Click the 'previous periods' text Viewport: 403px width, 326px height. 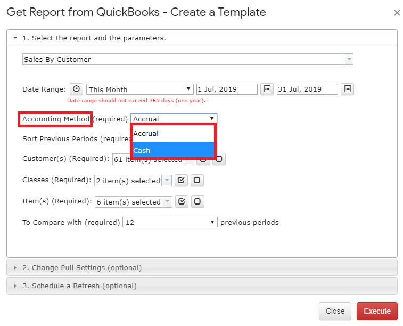[x=249, y=222]
